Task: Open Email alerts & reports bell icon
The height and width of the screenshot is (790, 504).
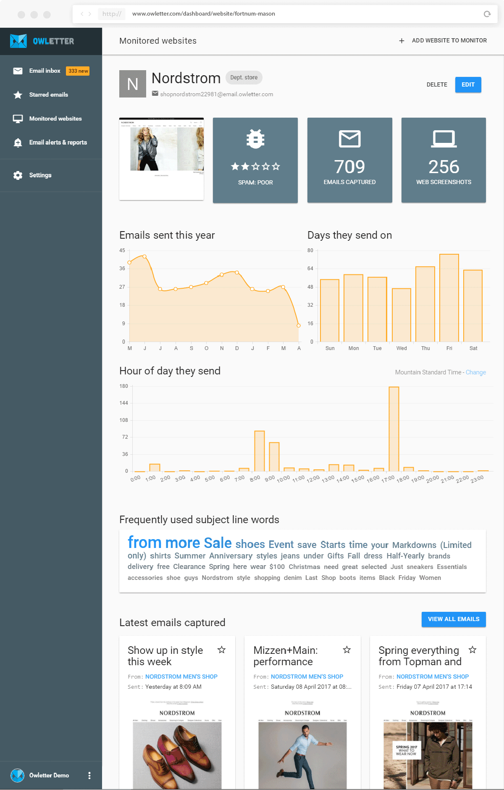Action: [18, 143]
